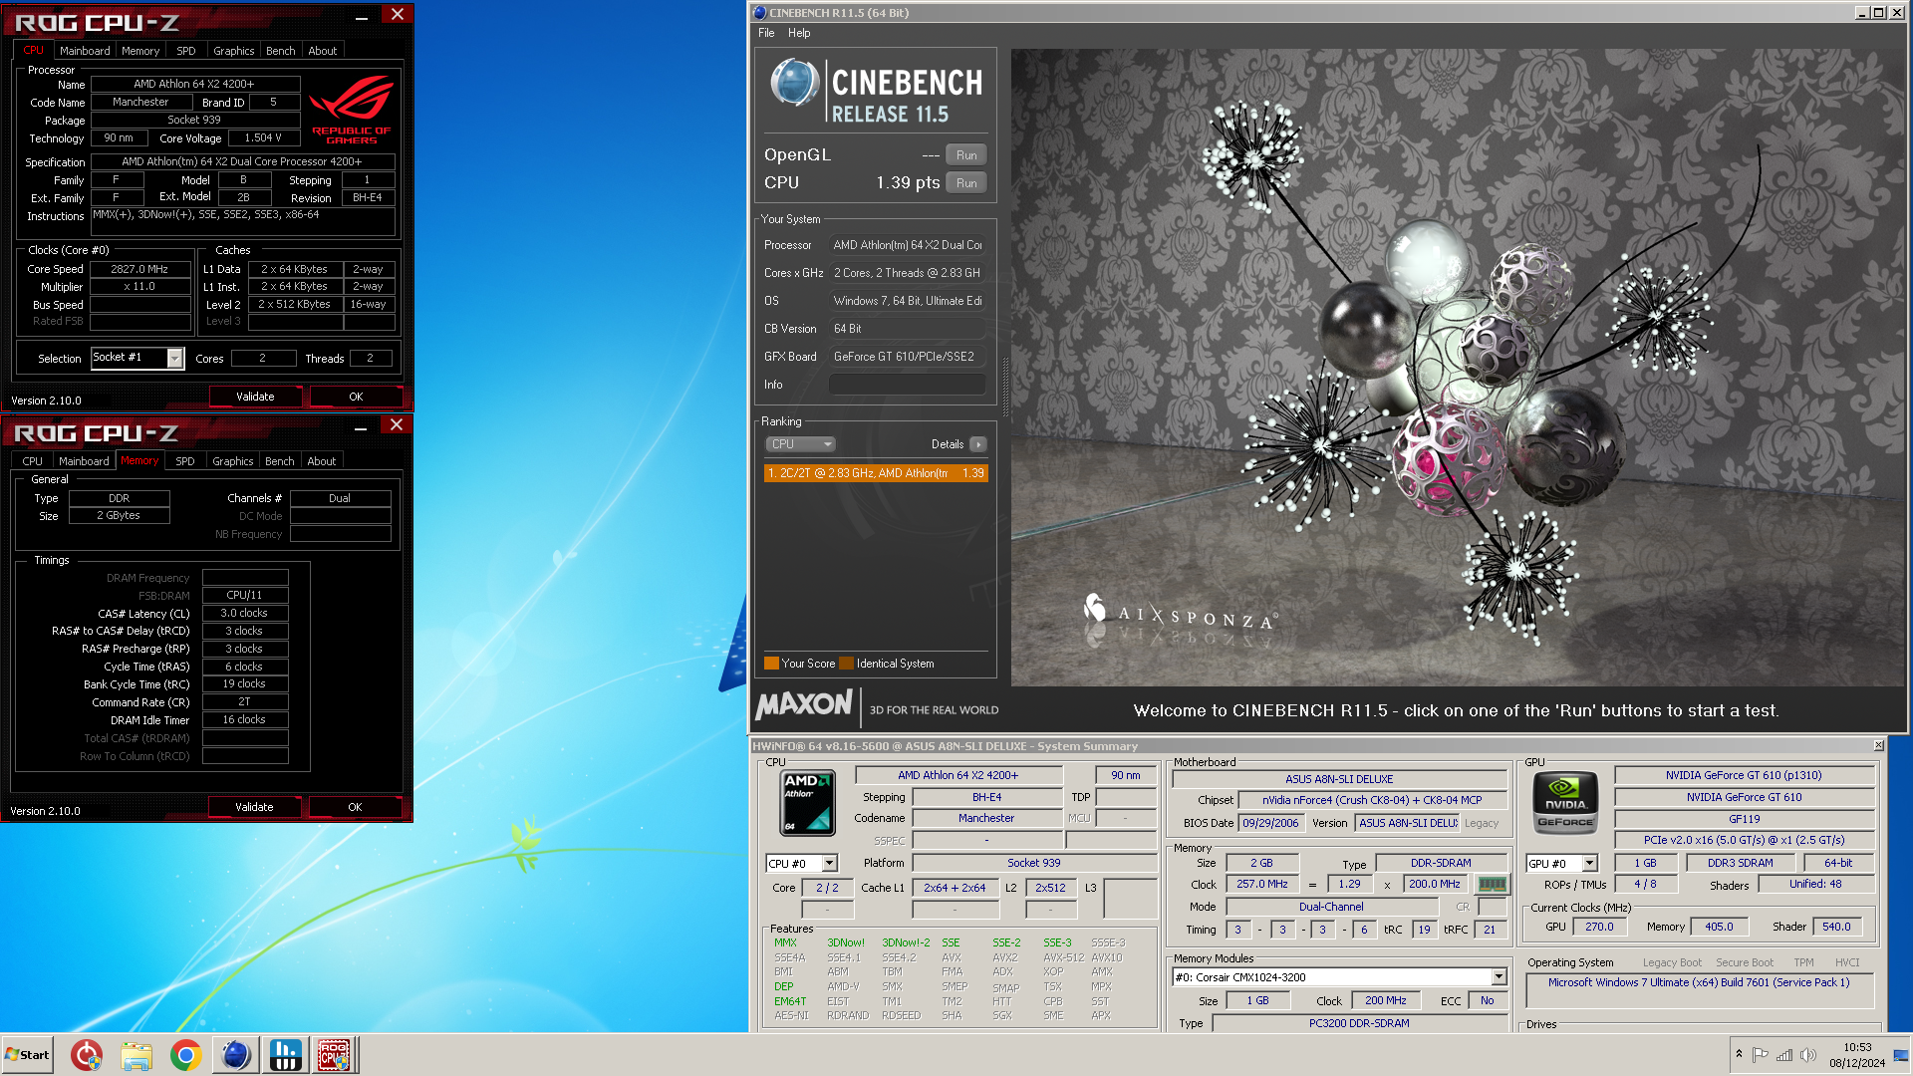Viewport: 1913px width, 1076px height.
Task: Close the HWiNFO System Summary panel
Action: point(1878,745)
